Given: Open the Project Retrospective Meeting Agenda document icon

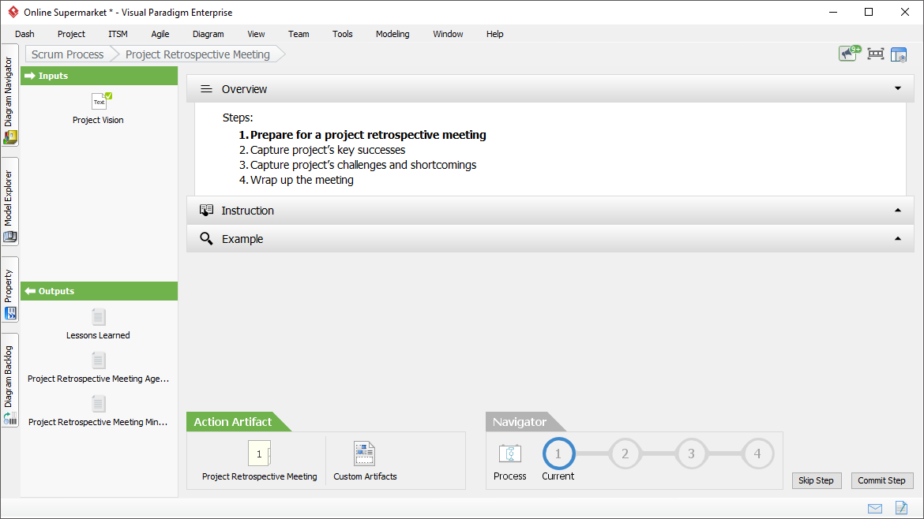Looking at the screenshot, I should (99, 360).
